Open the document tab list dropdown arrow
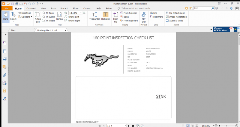240x127 pixels. 211,30
